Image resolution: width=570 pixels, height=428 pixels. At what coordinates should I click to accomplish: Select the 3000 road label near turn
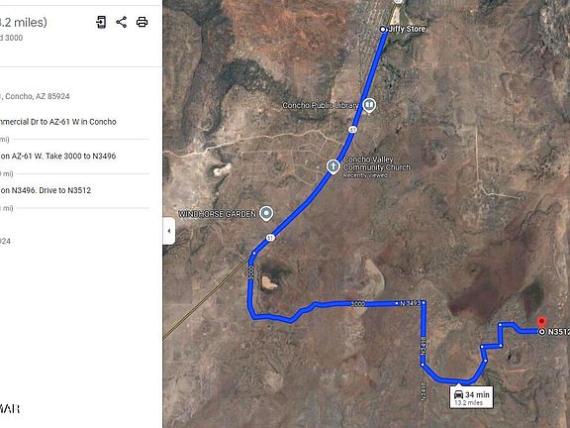pos(250,272)
